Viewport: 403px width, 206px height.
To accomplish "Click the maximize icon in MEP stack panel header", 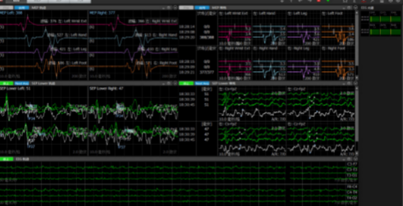I will tap(349, 8).
